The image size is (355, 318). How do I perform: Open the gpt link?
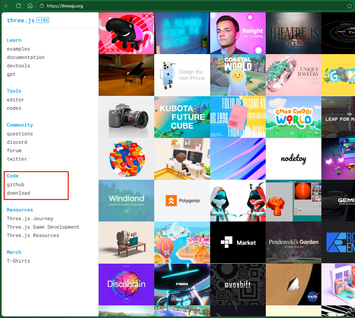(11, 74)
